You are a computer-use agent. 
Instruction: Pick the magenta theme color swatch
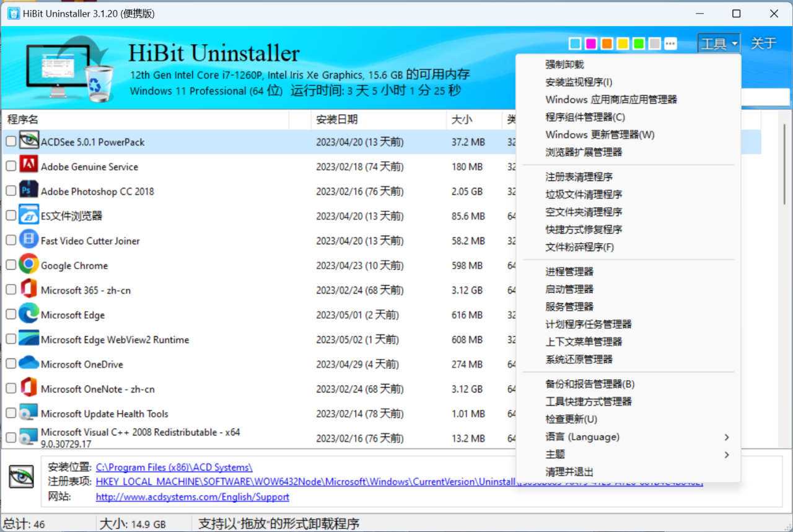(590, 43)
